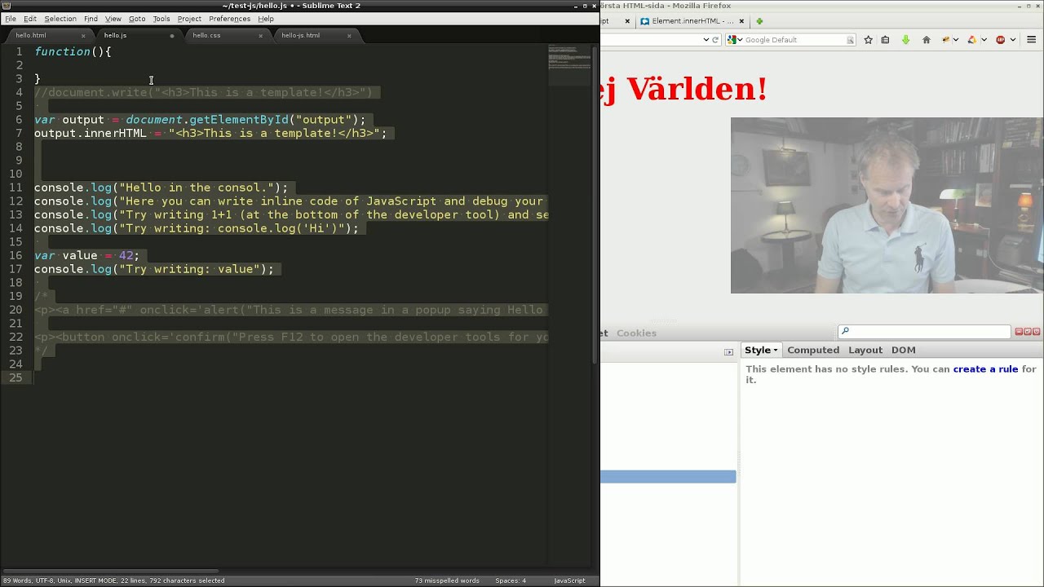The image size is (1044, 587).
Task: Close the Element.innerHTML Firefox tab
Action: click(x=741, y=21)
